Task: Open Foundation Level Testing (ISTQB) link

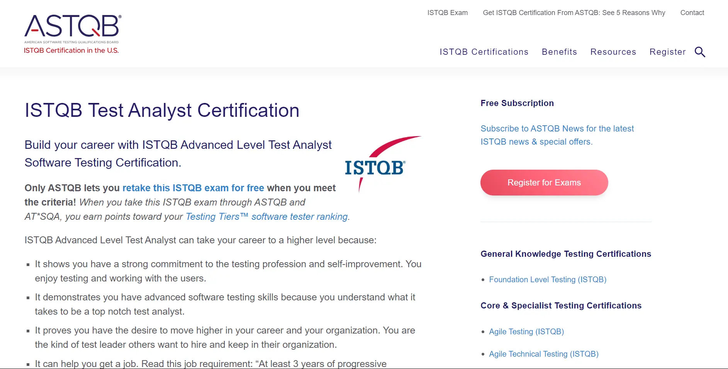Action: pyautogui.click(x=548, y=280)
